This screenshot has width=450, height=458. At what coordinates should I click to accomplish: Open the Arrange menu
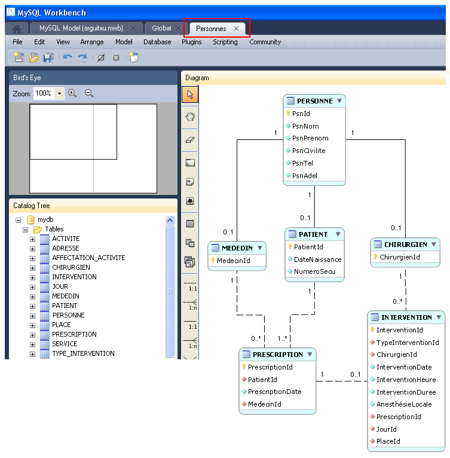[92, 42]
